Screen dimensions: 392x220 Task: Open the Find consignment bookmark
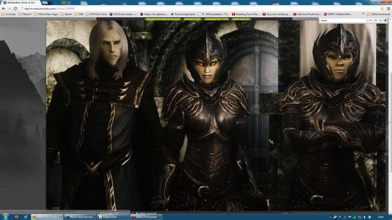pyautogui.click(x=184, y=14)
